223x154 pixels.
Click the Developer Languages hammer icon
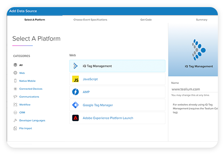[15, 121]
